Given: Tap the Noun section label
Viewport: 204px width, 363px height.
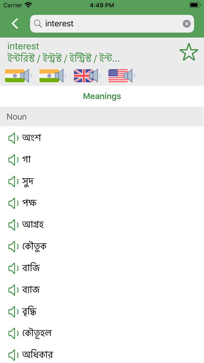Looking at the screenshot, I should coord(16,116).
